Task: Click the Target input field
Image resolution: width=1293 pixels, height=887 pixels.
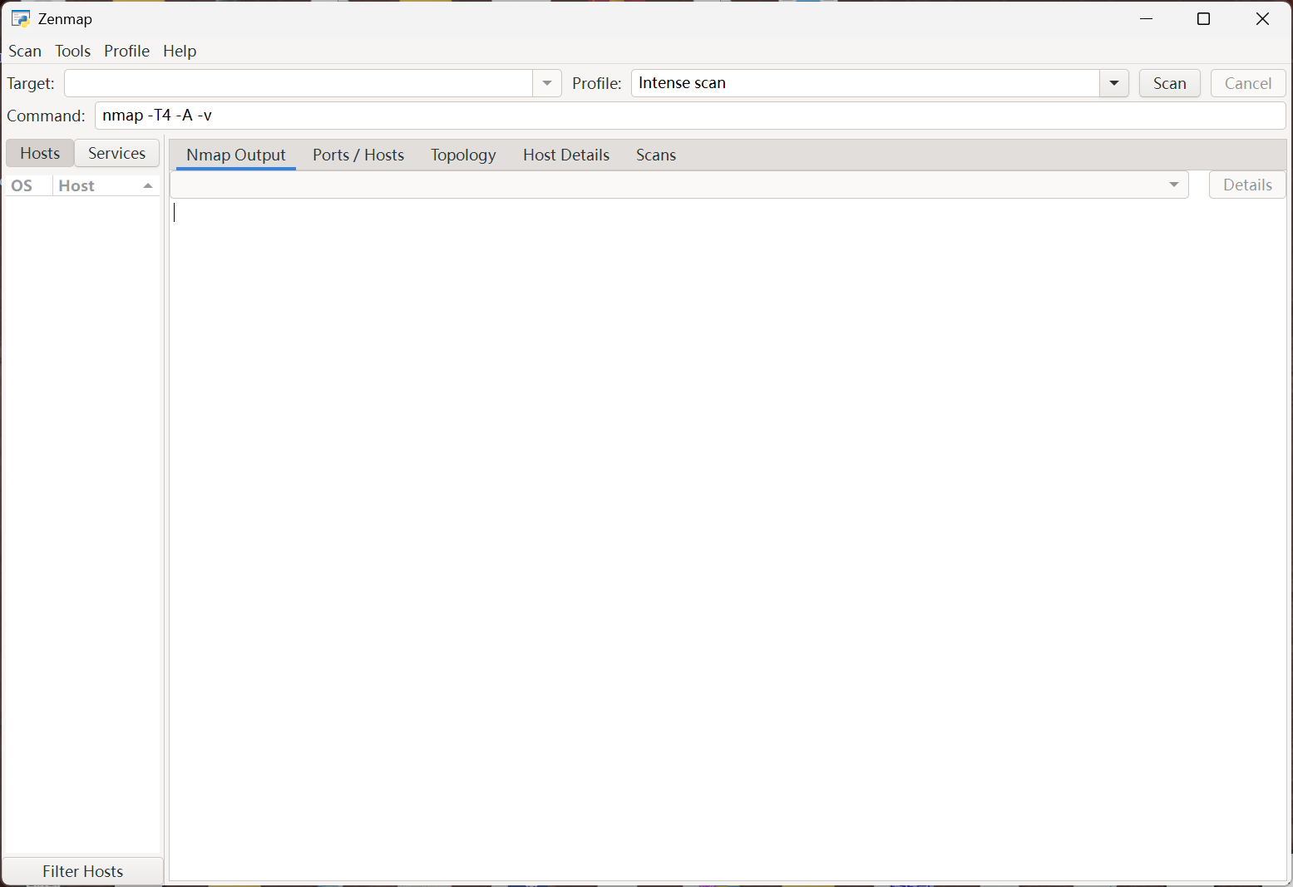Action: [298, 83]
